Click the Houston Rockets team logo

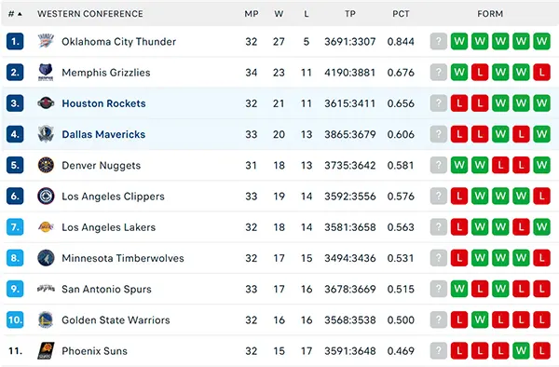pyautogui.click(x=46, y=103)
